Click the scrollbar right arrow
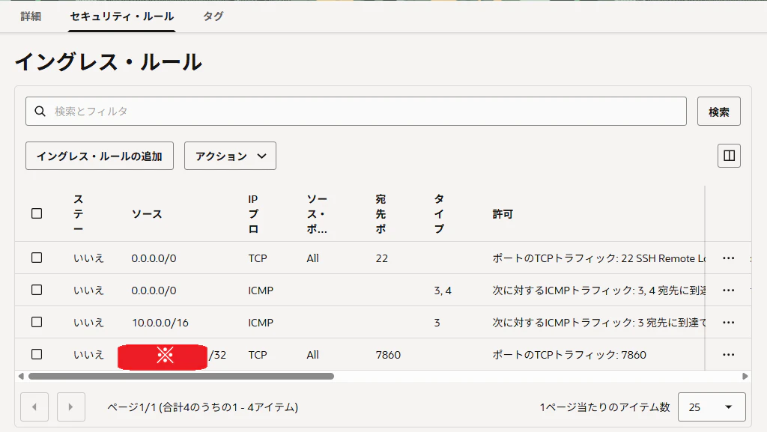 [745, 377]
